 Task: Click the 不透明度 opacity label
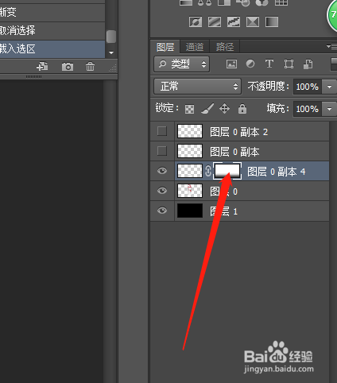point(268,87)
